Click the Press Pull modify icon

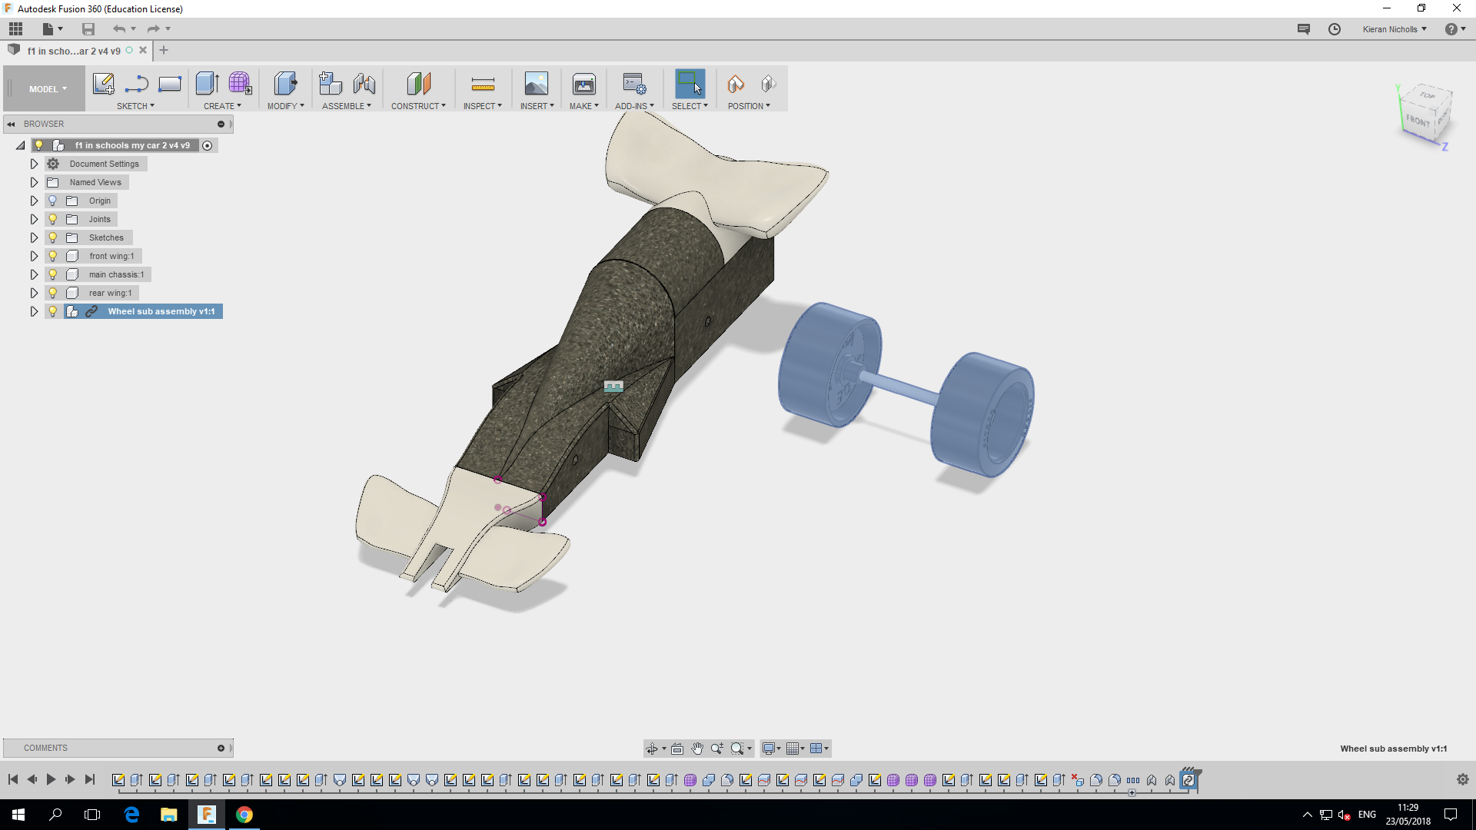point(285,84)
